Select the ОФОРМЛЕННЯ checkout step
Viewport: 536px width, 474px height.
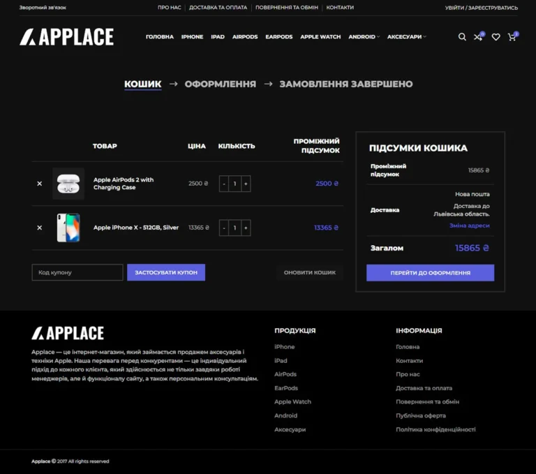point(221,84)
